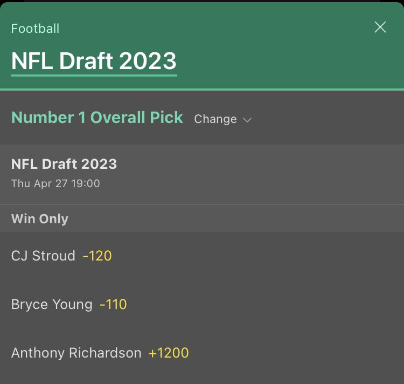Tap the divider line above Win Only
The width and height of the screenshot is (404, 384).
coord(202,204)
